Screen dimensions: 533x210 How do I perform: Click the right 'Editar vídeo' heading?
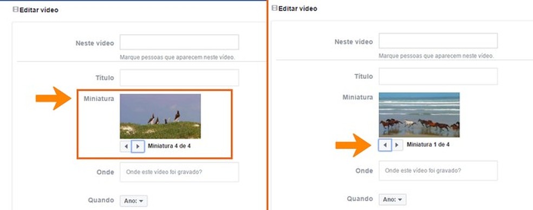pyautogui.click(x=298, y=9)
